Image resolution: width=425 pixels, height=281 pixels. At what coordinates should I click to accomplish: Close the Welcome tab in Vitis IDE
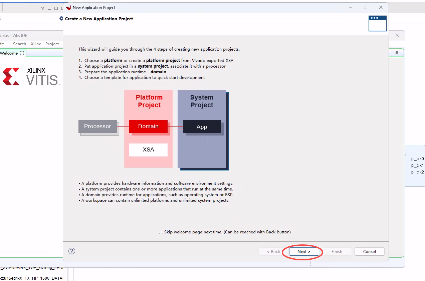click(x=22, y=53)
